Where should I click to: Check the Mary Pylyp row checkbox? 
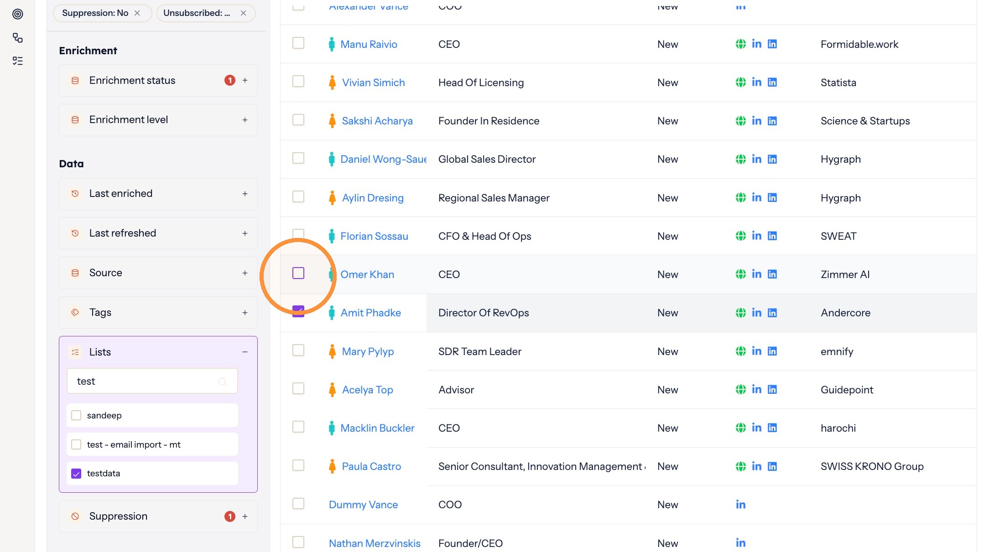pyautogui.click(x=298, y=350)
